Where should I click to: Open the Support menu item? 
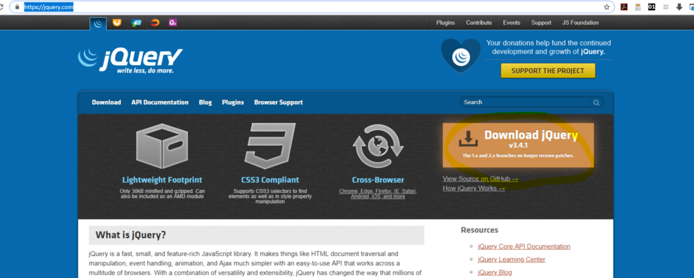[x=541, y=23]
